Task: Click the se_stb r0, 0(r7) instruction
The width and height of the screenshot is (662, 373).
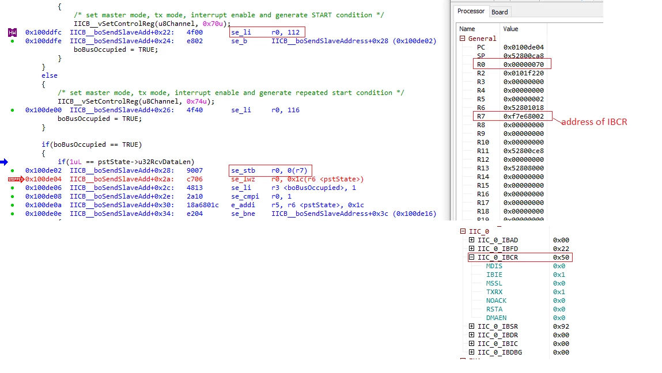Action: tap(270, 170)
